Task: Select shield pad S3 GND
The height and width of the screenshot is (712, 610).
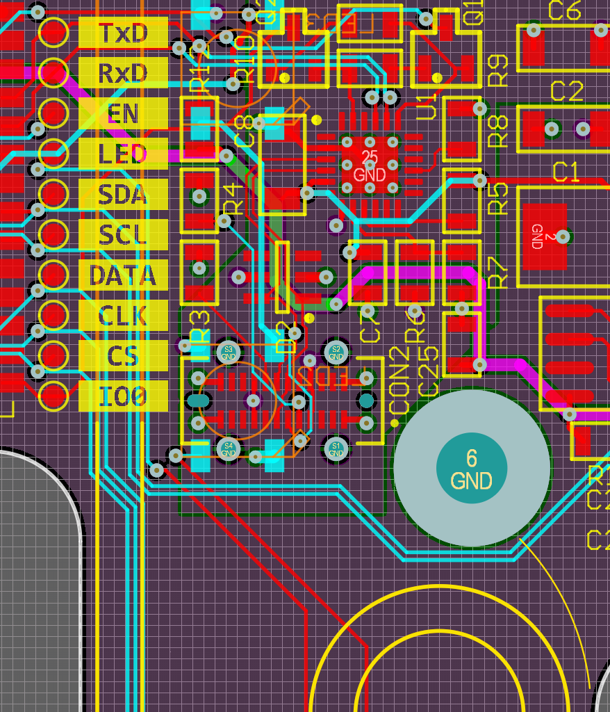Action: click(228, 353)
